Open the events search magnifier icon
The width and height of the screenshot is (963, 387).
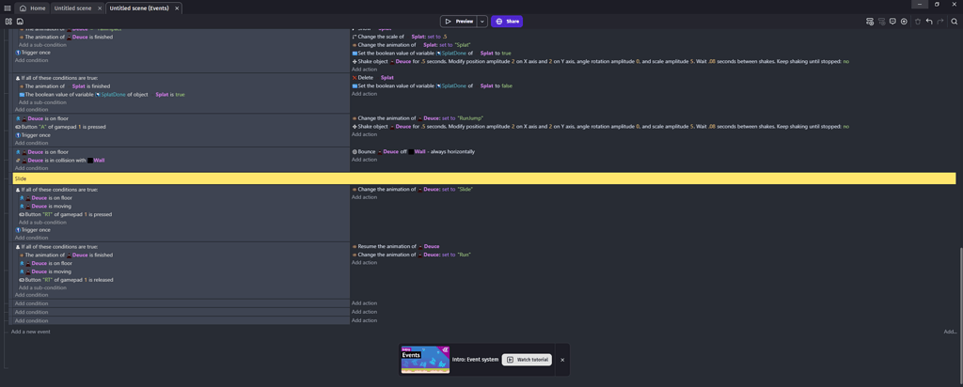954,21
